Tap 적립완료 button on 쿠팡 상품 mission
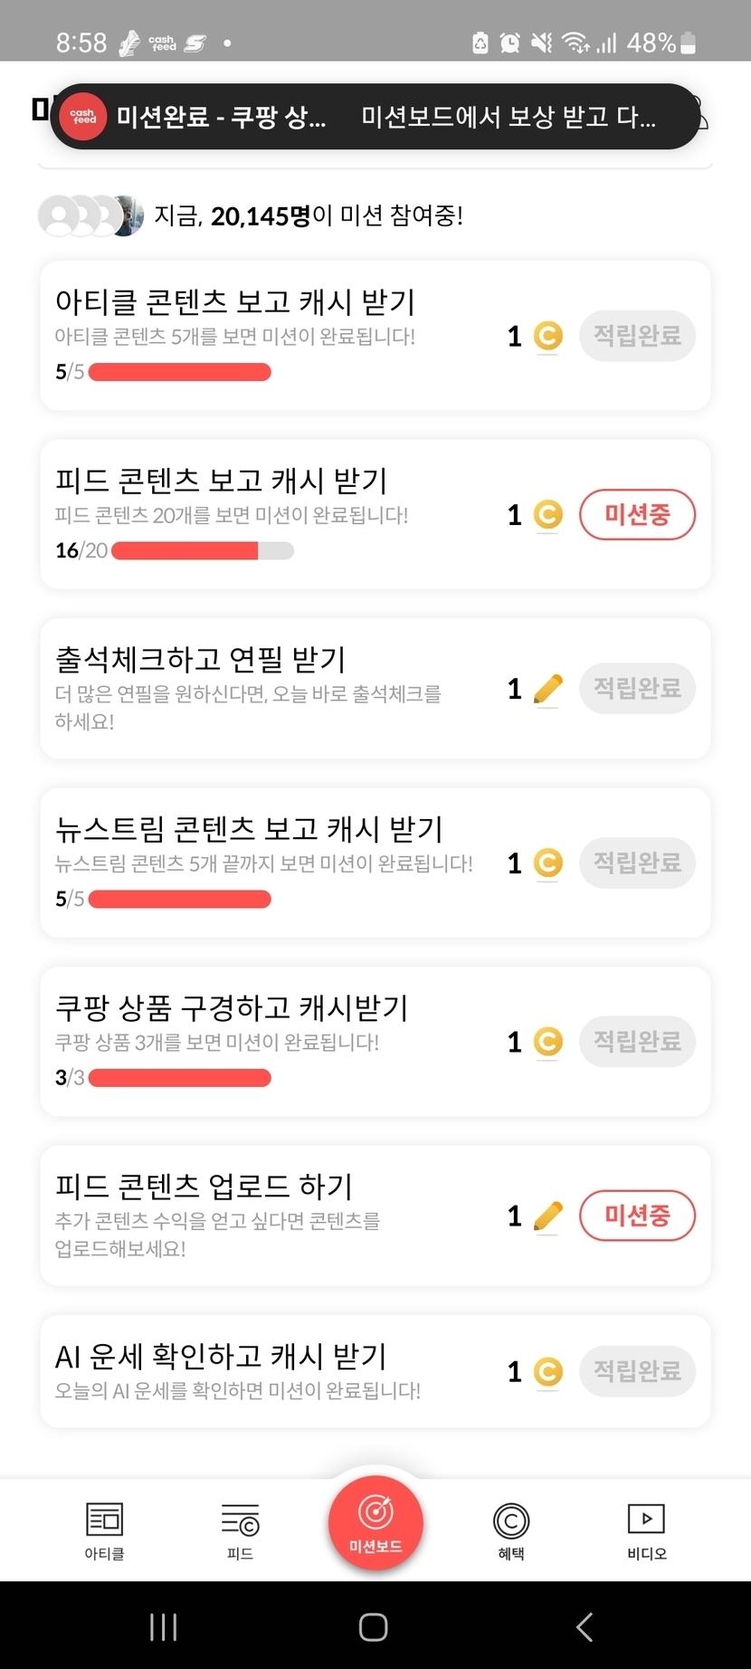 [637, 1041]
